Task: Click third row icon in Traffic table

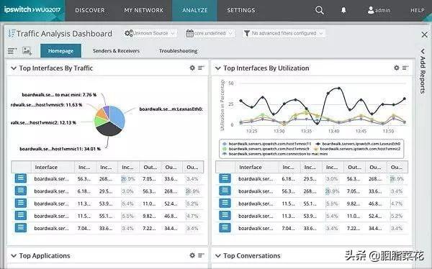Action: (x=21, y=204)
